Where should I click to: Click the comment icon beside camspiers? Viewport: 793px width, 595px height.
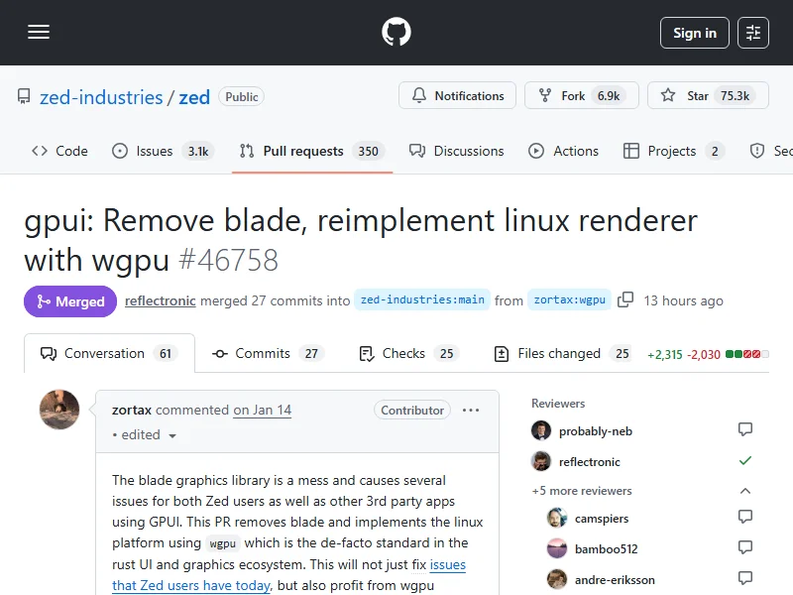click(745, 518)
